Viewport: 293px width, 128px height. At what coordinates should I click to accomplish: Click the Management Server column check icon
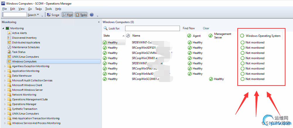tap(211, 36)
